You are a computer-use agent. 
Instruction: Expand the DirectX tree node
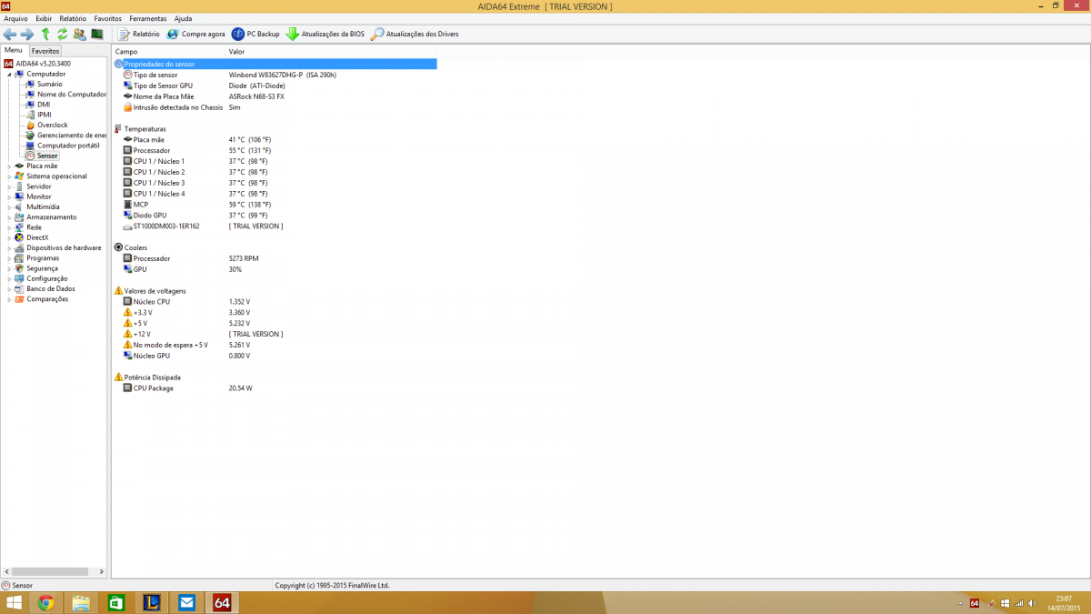pos(9,237)
